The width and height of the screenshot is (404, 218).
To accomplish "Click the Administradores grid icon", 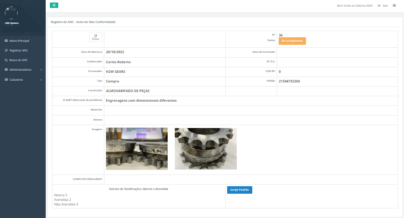I will tap(6, 70).
